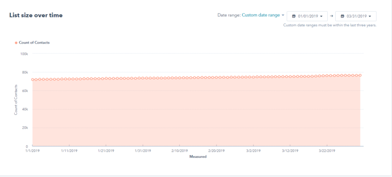
Task: Expand the caret next to Custom date range
Action: [283, 15]
